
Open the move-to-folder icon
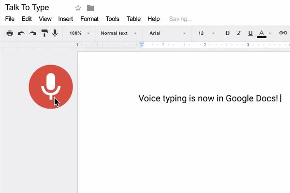90,8
